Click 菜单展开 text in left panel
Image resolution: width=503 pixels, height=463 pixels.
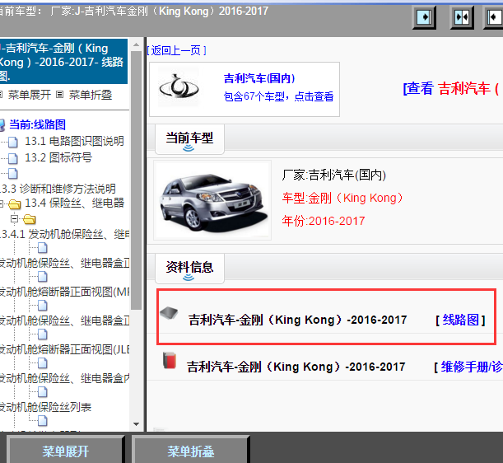tap(29, 95)
